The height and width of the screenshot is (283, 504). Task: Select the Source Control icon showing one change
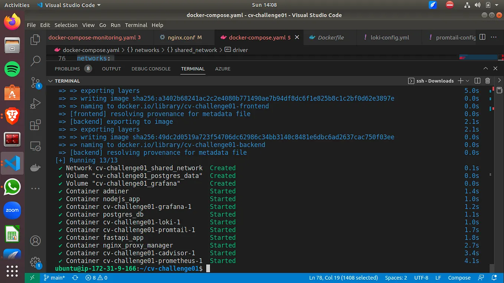[35, 82]
